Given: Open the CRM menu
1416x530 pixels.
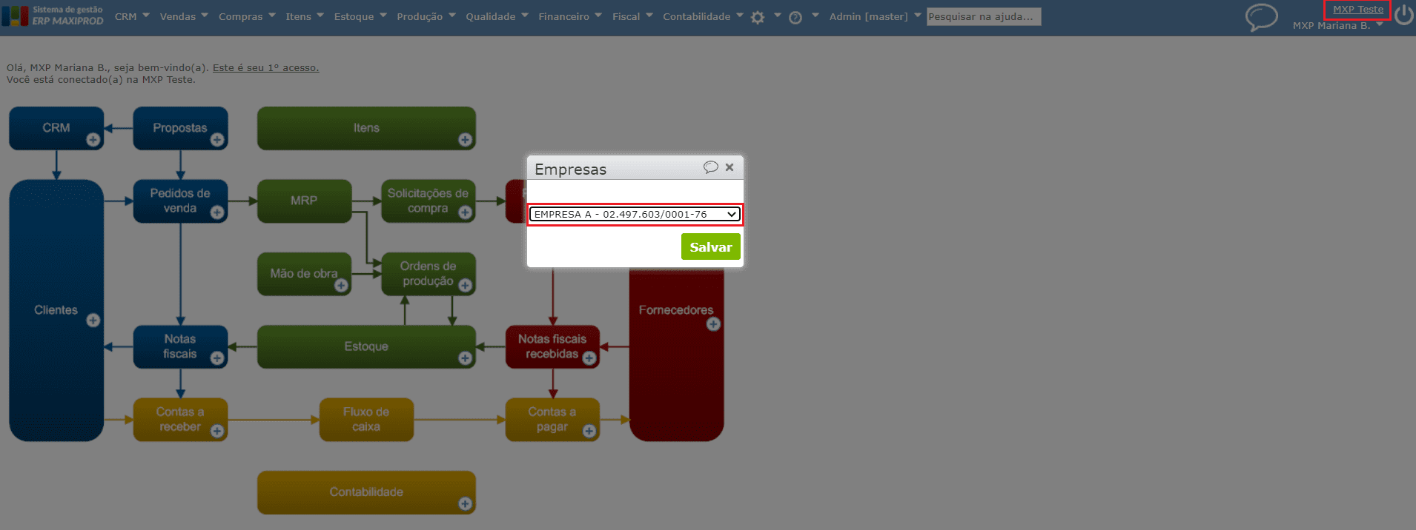Looking at the screenshot, I should click(x=132, y=16).
